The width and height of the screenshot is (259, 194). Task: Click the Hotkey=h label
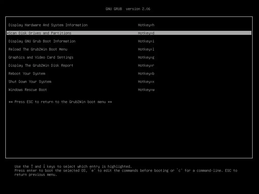146,25
